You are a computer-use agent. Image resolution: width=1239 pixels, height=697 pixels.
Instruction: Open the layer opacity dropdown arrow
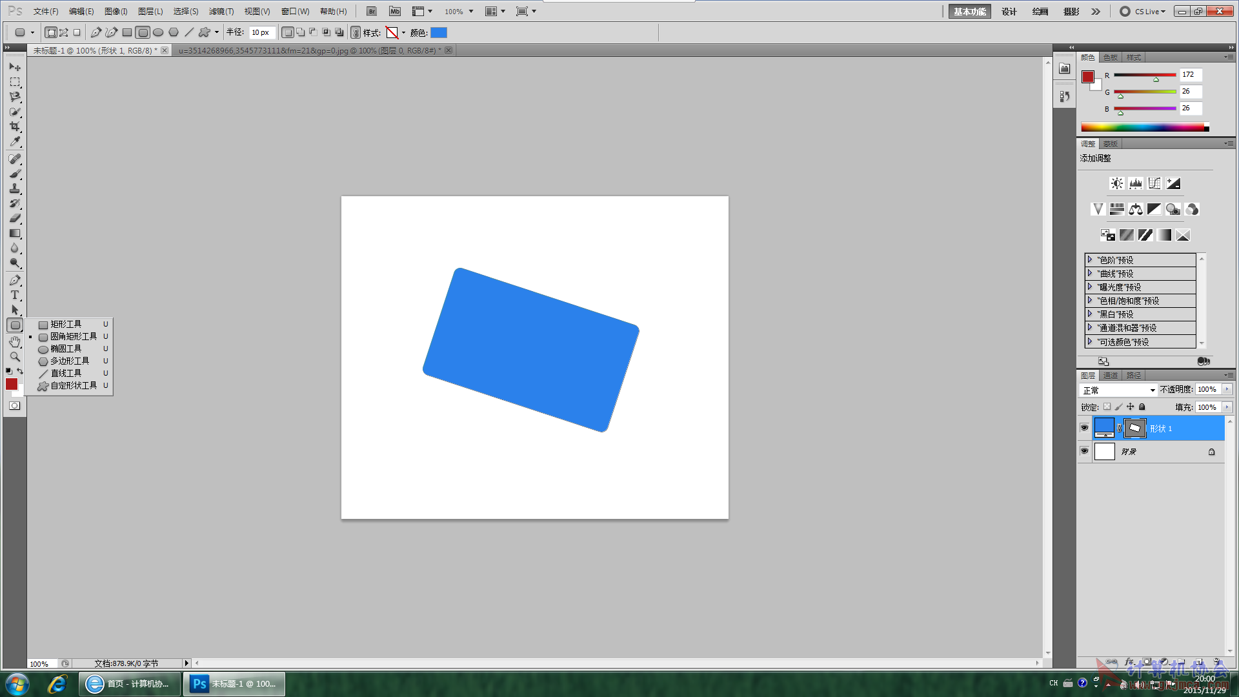point(1227,389)
